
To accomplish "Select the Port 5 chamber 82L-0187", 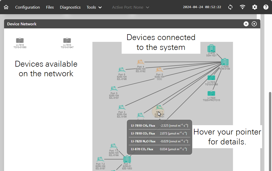I will tap(114, 92).
